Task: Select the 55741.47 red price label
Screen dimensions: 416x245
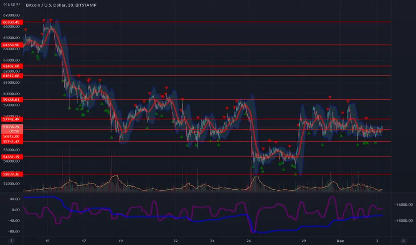Action: click(12, 142)
